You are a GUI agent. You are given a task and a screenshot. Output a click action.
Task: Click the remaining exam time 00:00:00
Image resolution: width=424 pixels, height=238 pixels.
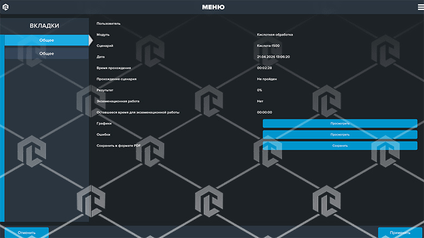pos(264,112)
